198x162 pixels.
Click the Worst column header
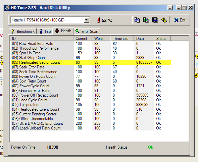[x=101, y=38]
